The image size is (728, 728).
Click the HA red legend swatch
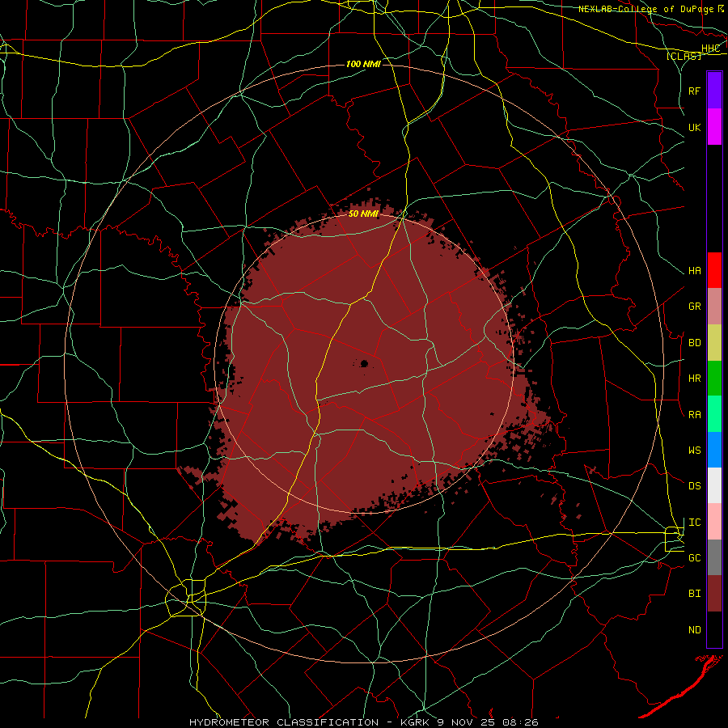714,270
